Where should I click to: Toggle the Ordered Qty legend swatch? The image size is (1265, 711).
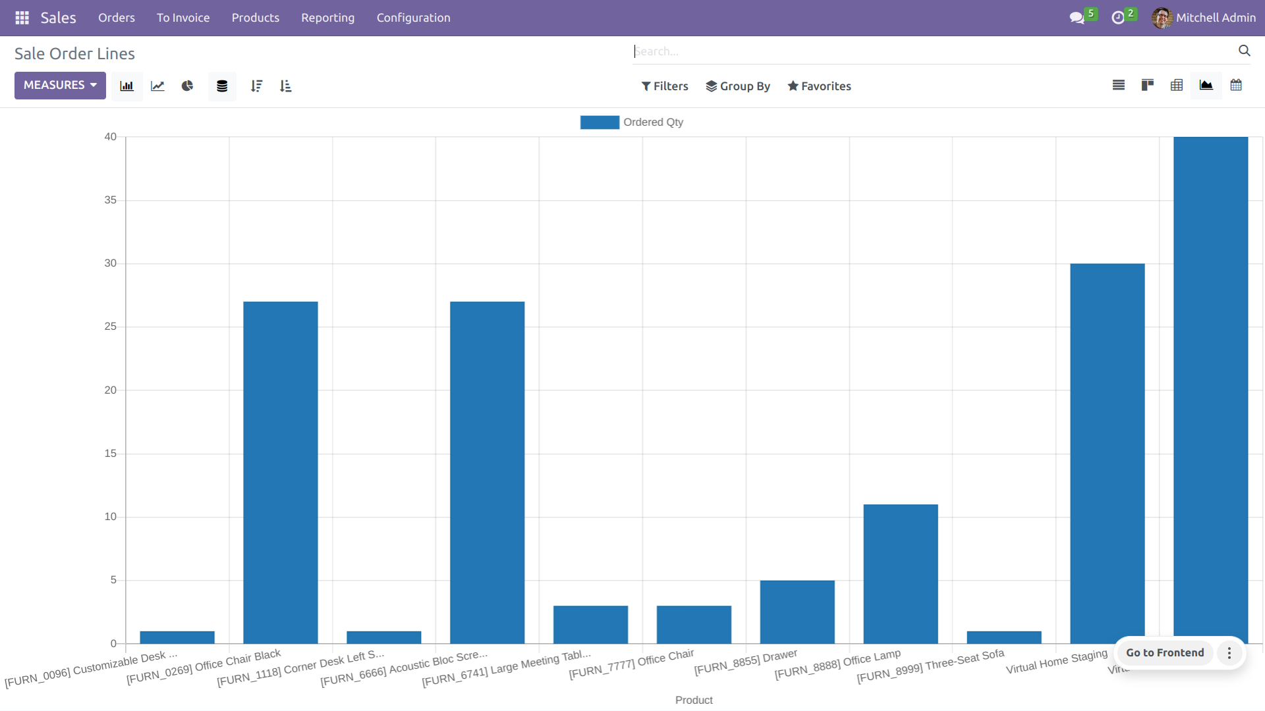pos(599,122)
